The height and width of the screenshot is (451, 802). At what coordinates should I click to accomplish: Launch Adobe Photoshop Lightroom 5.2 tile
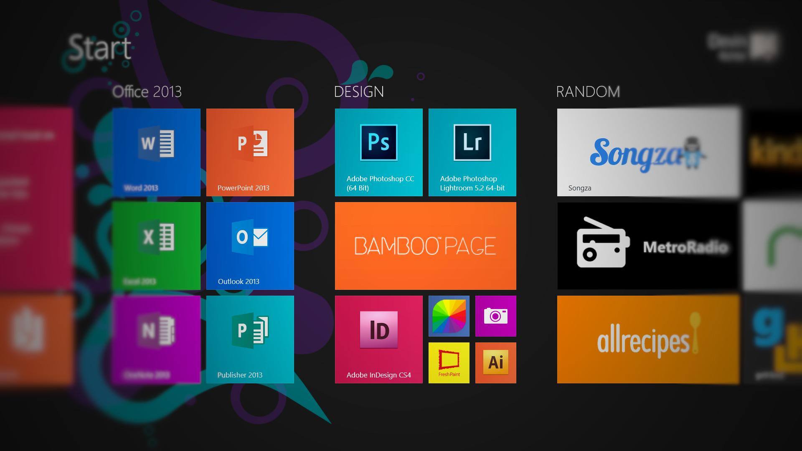pos(472,152)
